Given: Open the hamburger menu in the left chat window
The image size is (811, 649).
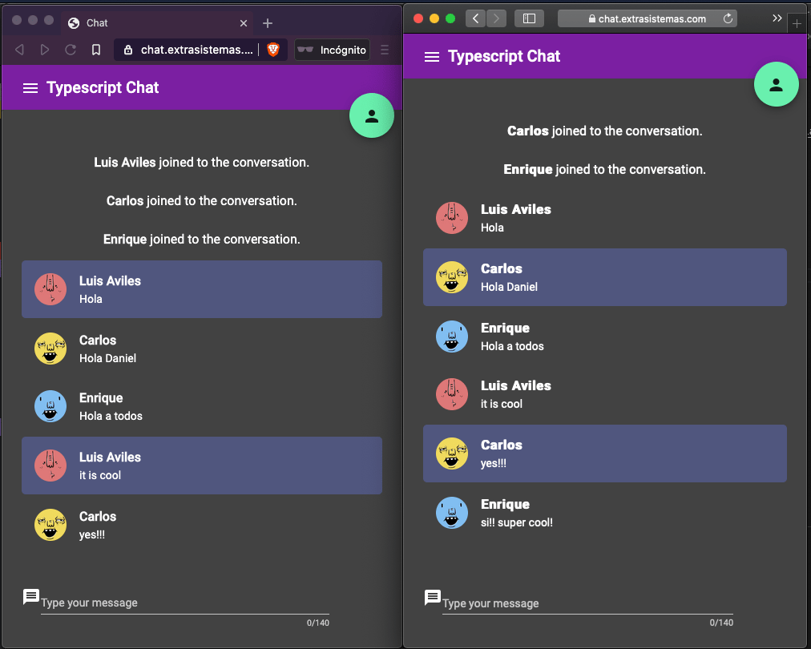Looking at the screenshot, I should (x=30, y=88).
